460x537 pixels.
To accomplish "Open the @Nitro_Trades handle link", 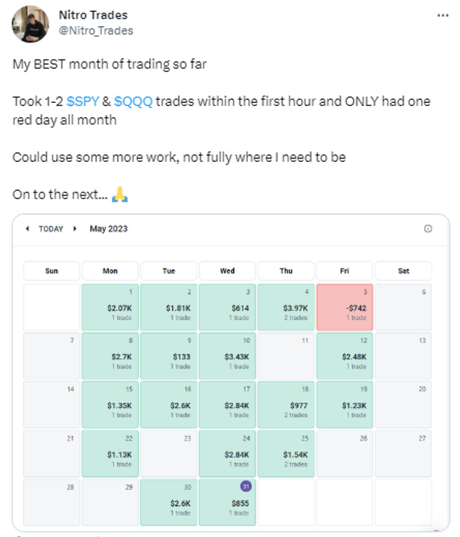I will 96,31.
